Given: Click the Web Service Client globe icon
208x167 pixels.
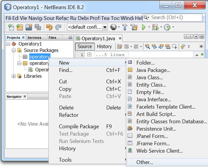Looking at the screenshot, I should point(130,150).
